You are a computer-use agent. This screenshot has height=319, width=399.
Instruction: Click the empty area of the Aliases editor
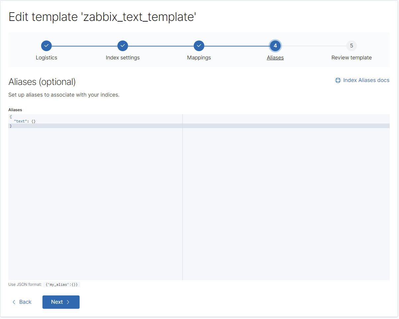click(x=95, y=199)
